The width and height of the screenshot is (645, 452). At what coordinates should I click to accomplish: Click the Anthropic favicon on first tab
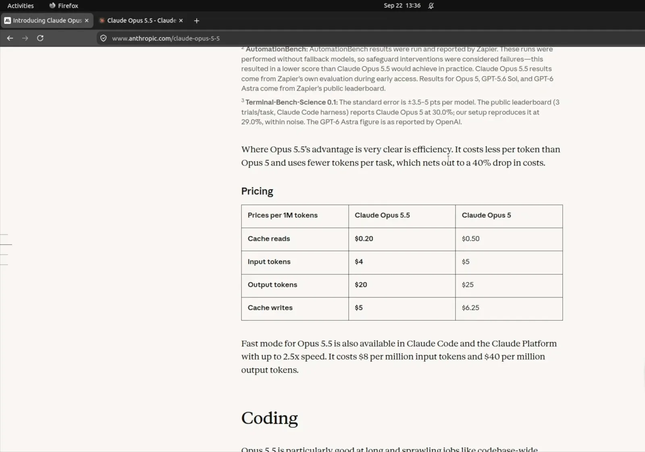coord(8,21)
